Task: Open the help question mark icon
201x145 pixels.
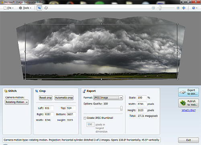Action: (x=193, y=8)
